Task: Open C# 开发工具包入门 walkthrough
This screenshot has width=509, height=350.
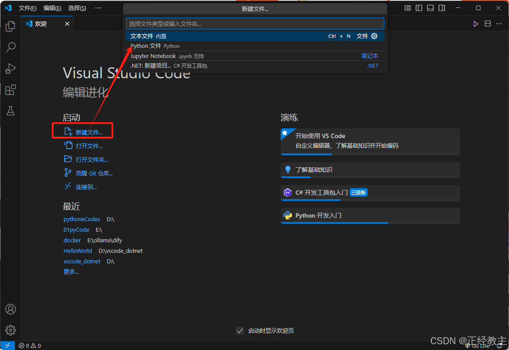Action: 370,193
